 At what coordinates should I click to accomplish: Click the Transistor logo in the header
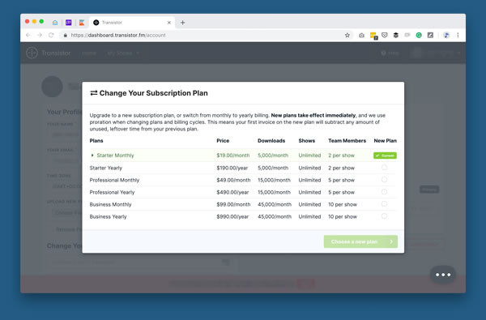pyautogui.click(x=49, y=53)
